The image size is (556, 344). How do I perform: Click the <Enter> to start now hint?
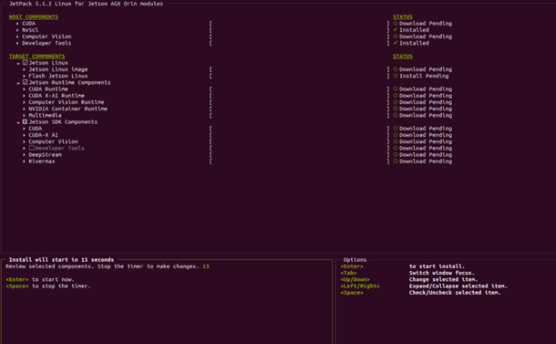[40, 279]
